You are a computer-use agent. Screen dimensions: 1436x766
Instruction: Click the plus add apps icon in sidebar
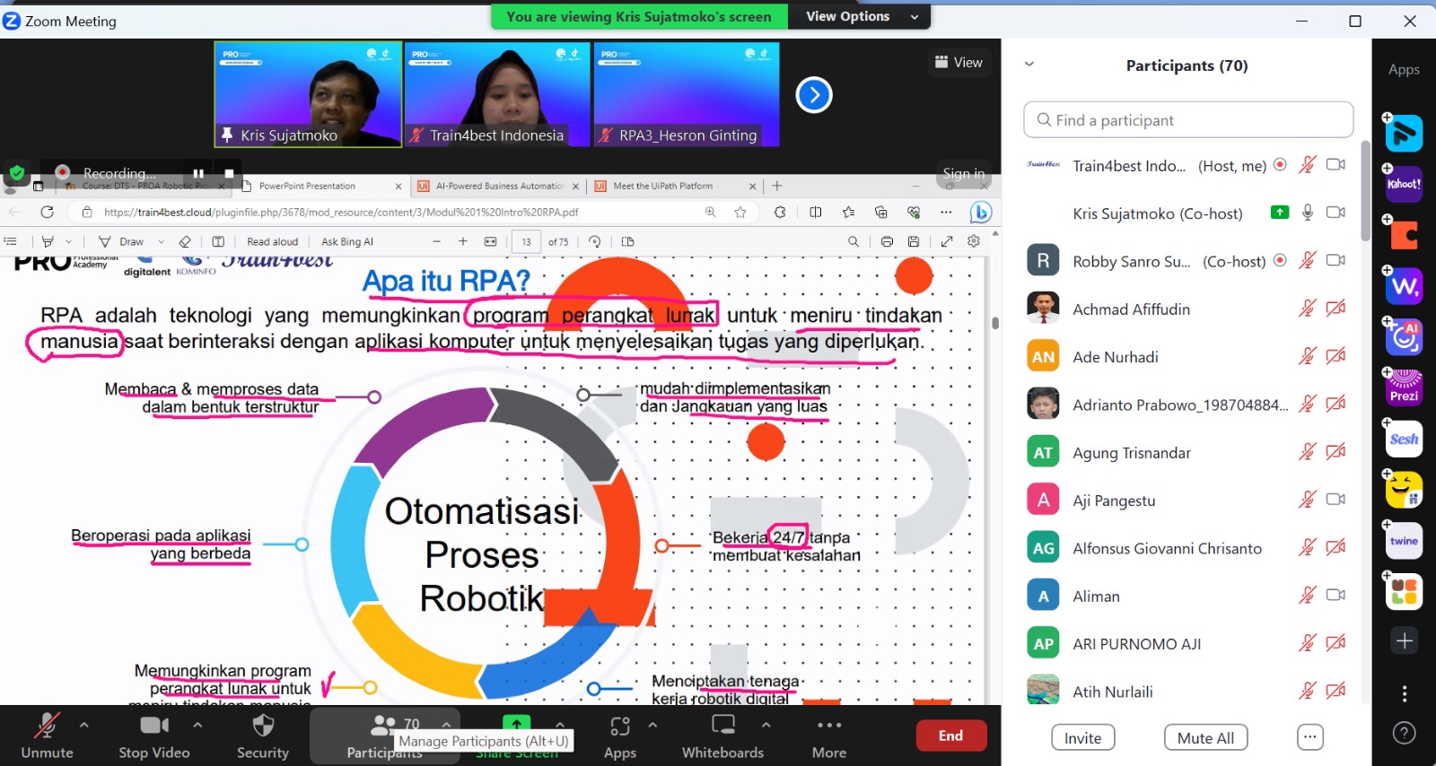tap(1405, 640)
